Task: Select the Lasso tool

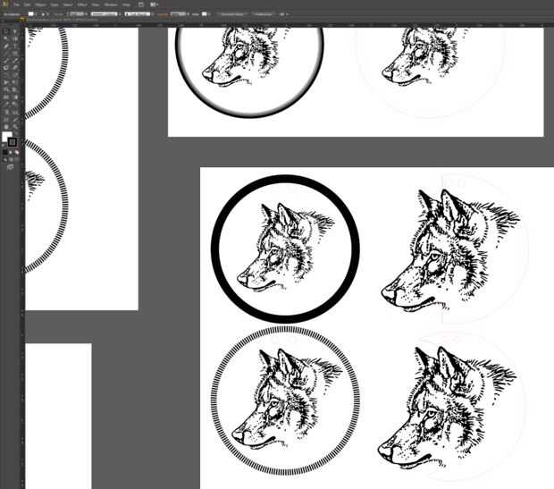Action: (x=15, y=38)
